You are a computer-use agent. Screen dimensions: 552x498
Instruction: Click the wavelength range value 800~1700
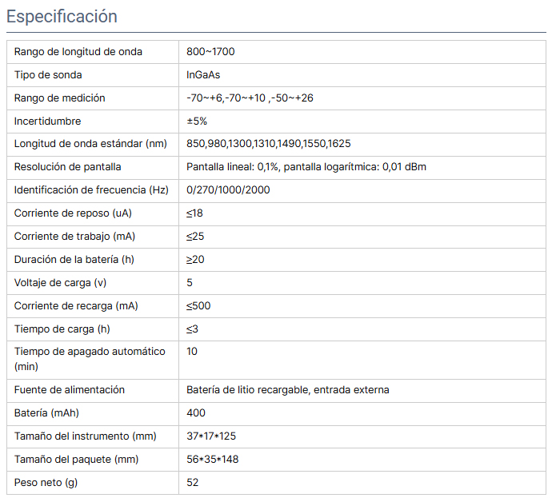point(210,52)
